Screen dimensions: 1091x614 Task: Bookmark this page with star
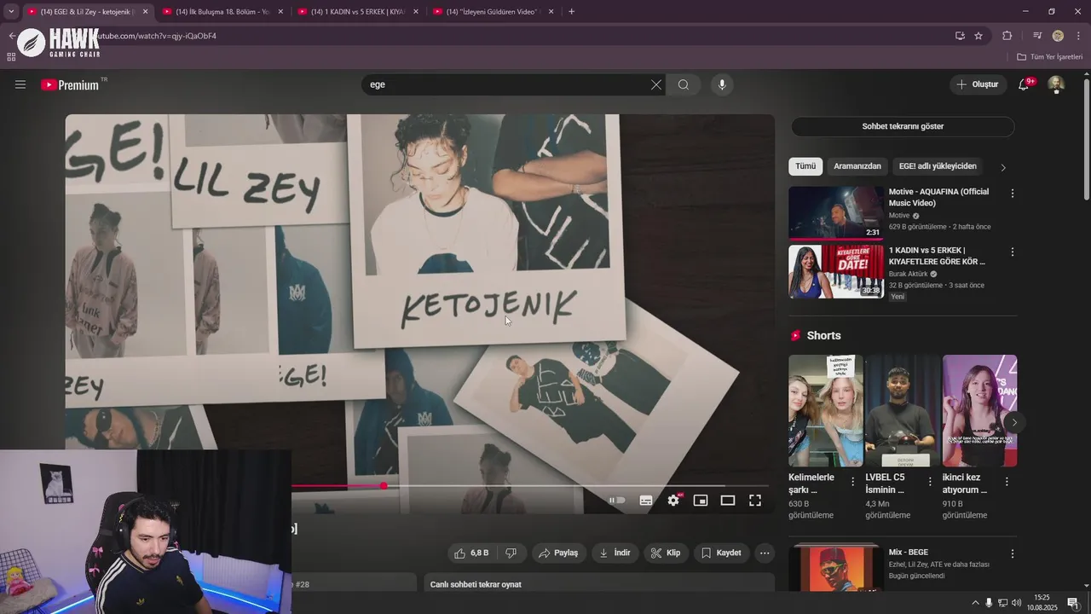coord(978,36)
